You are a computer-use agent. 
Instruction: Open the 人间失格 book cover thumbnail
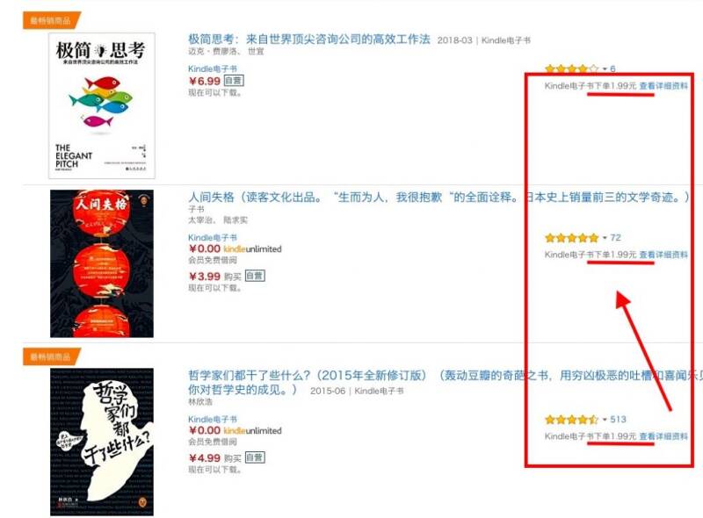(x=102, y=263)
